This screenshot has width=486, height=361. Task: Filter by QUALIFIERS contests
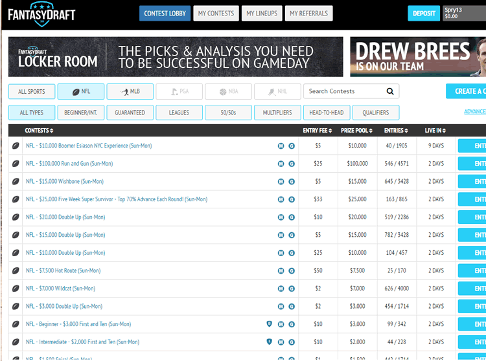(x=376, y=113)
